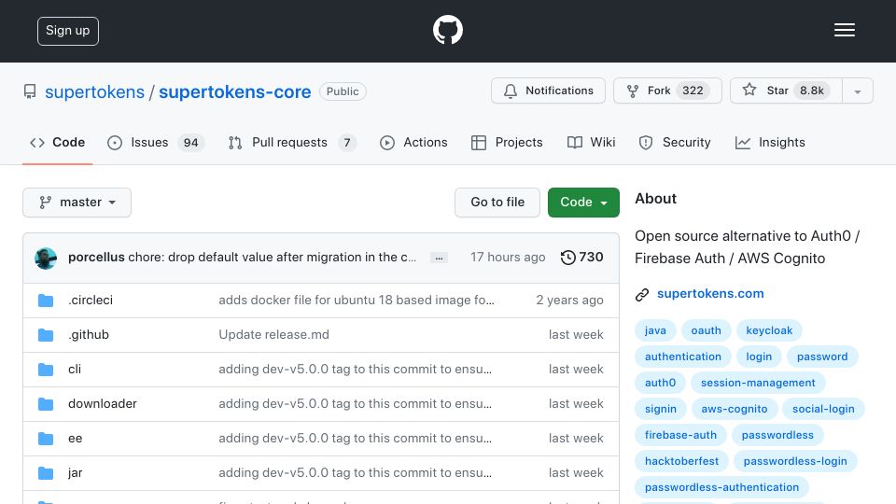Open the social-login topic tag
896x504 pixels.
click(823, 409)
